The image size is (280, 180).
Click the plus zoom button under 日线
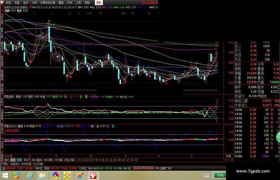(226, 160)
